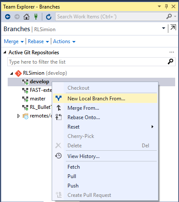Click the Create Pull Request menu entry
179x202 pixels.
105,195
